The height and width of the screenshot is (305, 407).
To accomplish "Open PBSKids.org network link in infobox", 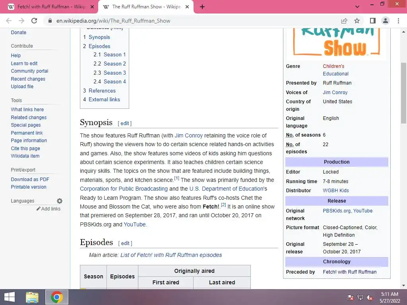I will tap(337, 211).
